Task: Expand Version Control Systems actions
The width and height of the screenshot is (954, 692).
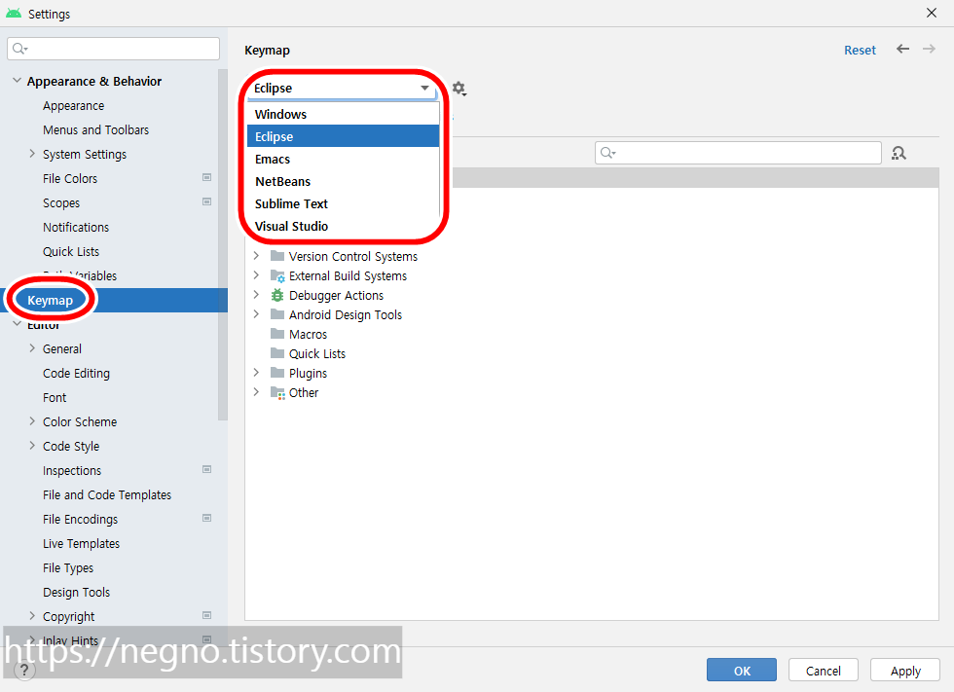Action: [x=256, y=256]
